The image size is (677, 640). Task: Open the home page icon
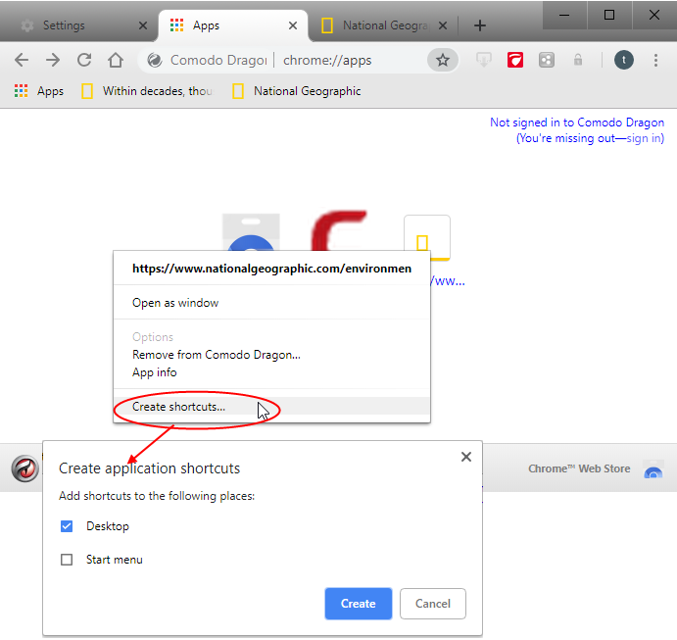[x=116, y=60]
